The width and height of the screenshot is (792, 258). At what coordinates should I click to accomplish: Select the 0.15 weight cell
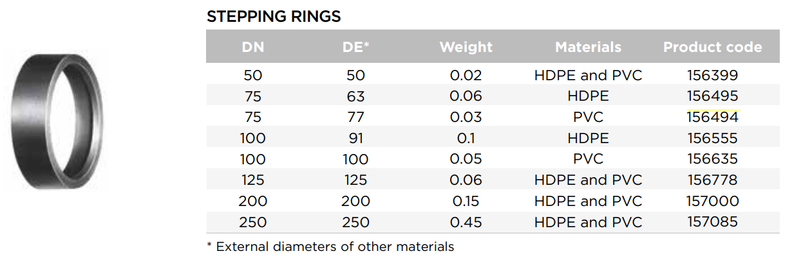[x=466, y=202]
